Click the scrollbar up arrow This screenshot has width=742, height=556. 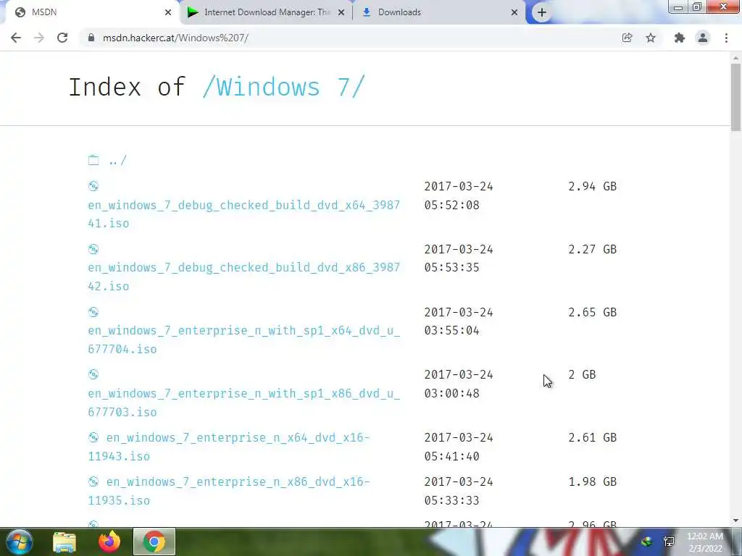point(735,58)
